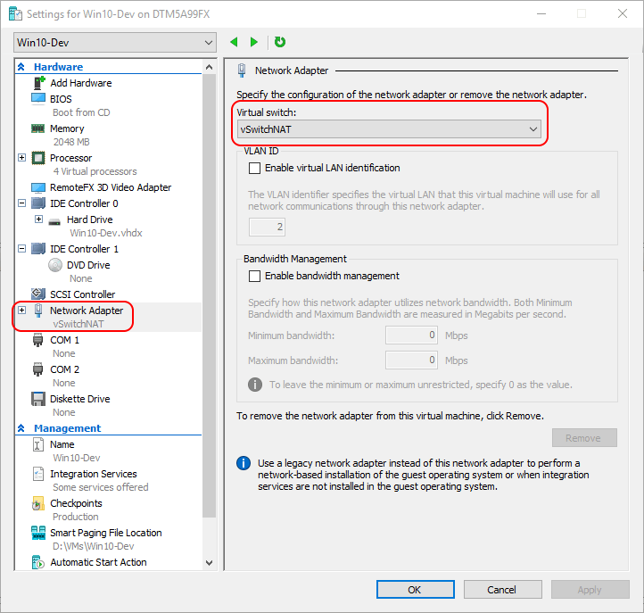Click the VLAN identifier number field
This screenshot has width=644, height=613.
[x=267, y=227]
